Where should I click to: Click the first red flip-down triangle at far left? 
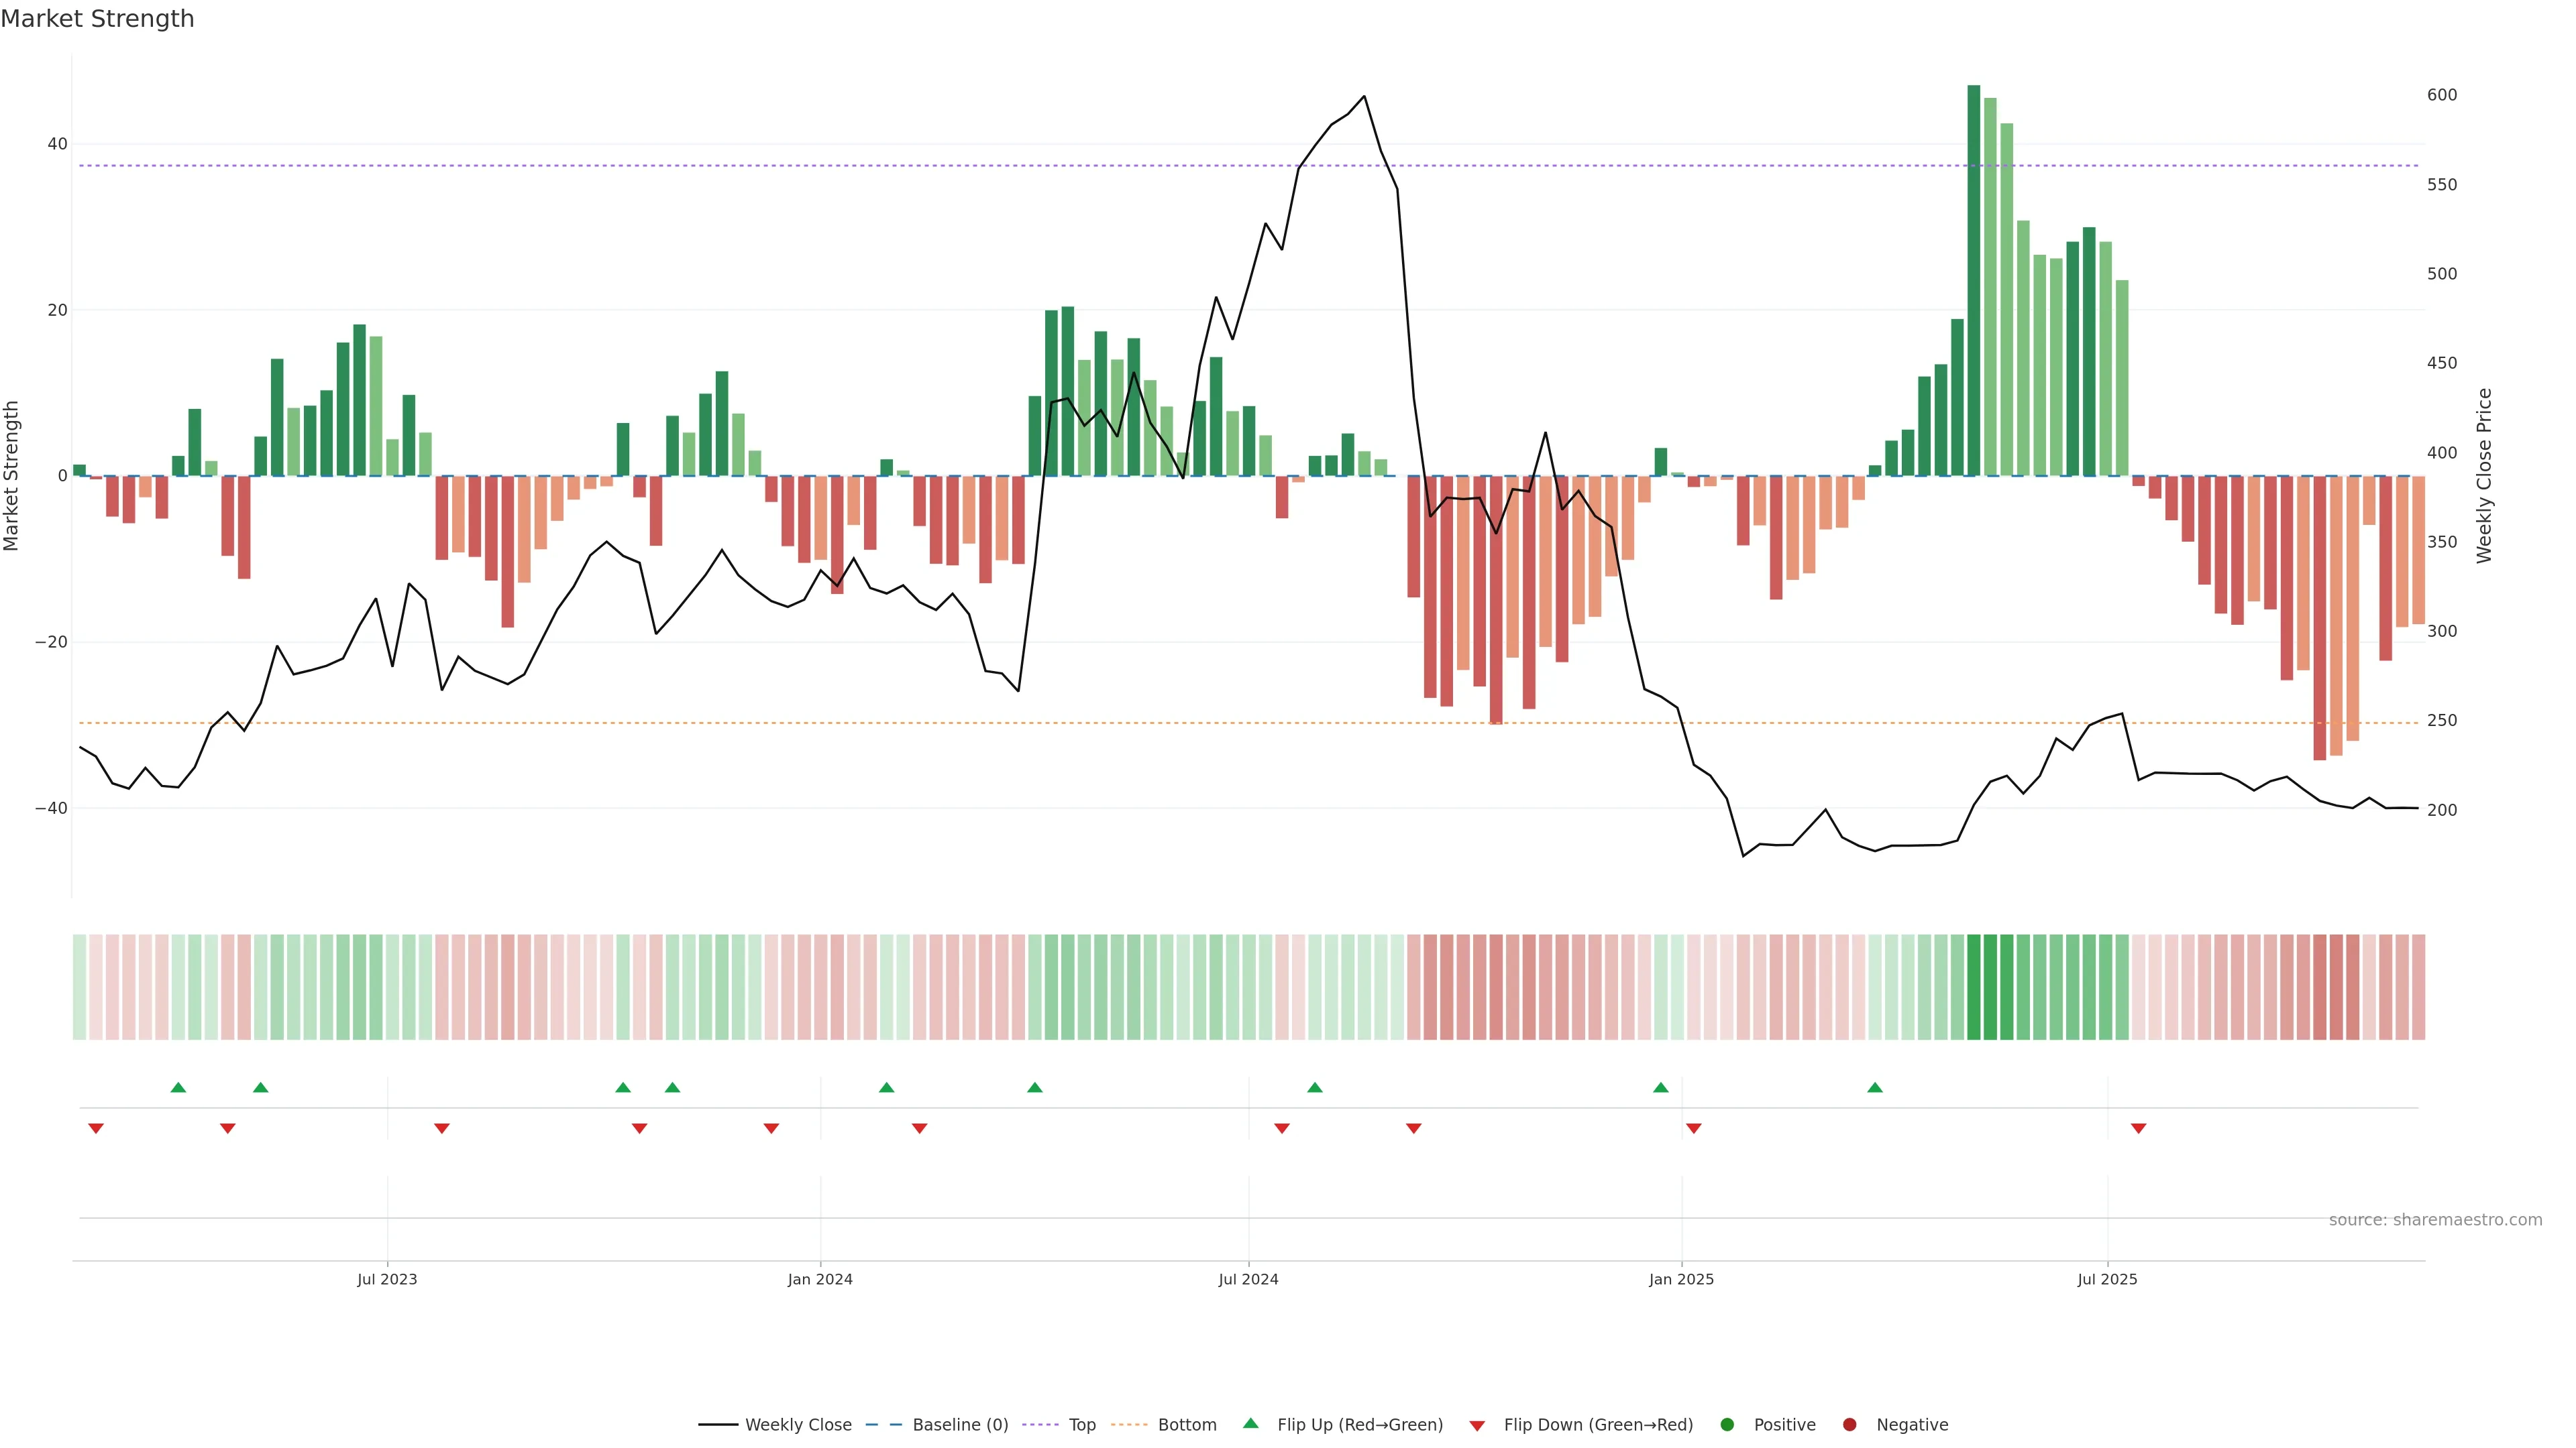point(96,1128)
